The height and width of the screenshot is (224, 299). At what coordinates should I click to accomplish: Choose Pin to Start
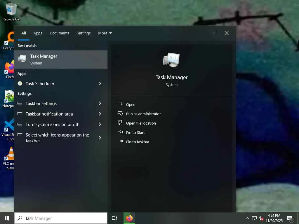pyautogui.click(x=135, y=132)
